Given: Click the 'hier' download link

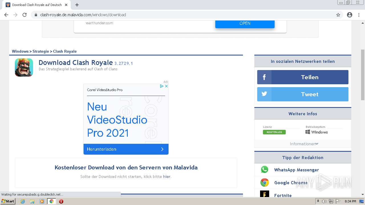Looking at the screenshot, I should point(167,177).
